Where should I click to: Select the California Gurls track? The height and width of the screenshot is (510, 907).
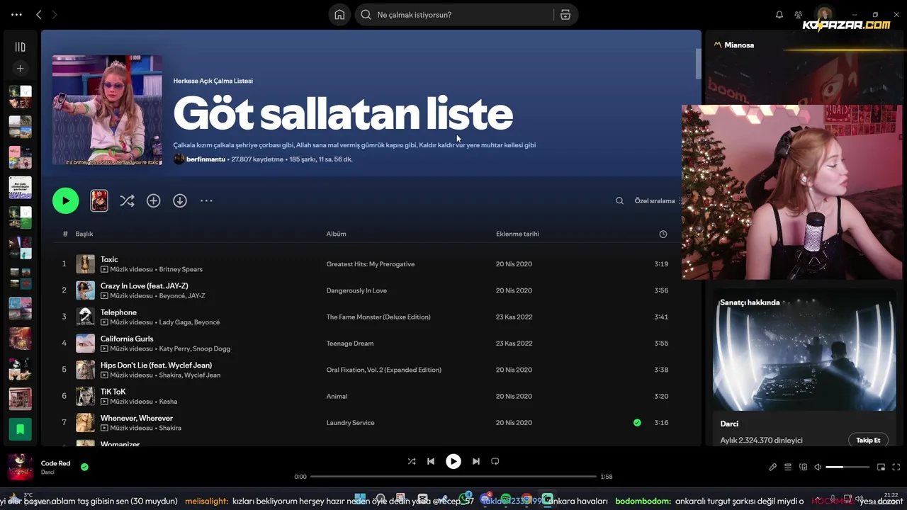[x=127, y=339]
